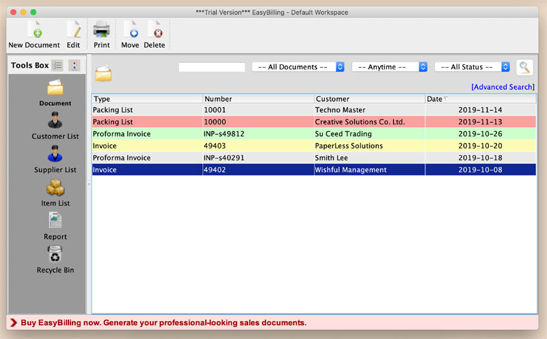Open the All Status dropdown

tap(472, 67)
